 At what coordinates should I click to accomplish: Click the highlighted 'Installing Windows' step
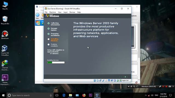(x=54, y=40)
